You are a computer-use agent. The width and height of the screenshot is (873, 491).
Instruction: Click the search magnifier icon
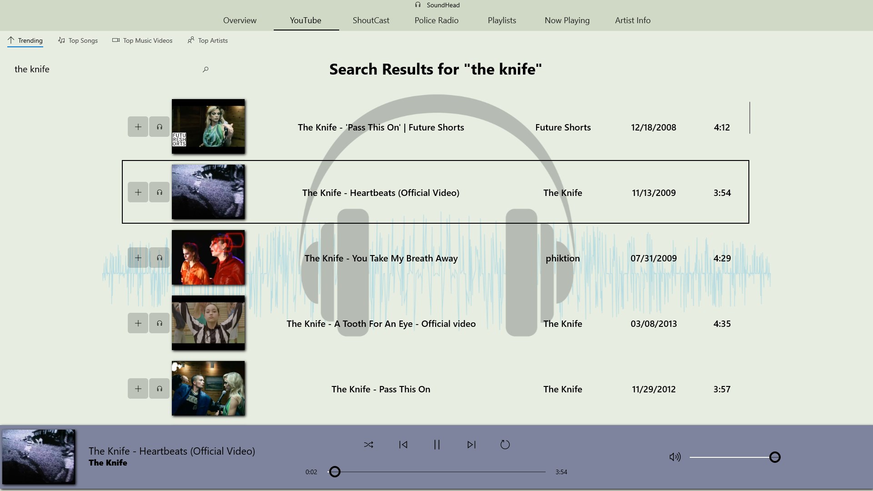pyautogui.click(x=206, y=70)
